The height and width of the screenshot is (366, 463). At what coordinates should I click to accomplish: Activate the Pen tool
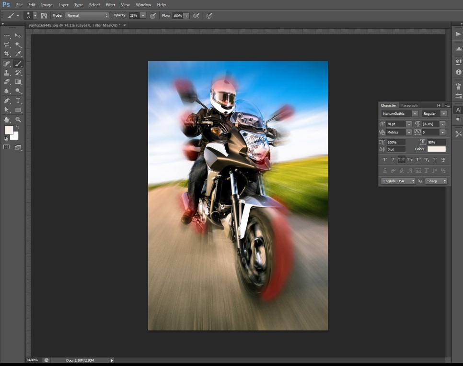tap(7, 100)
